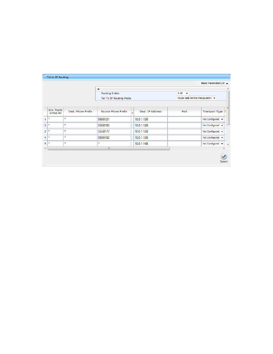
Task: Click Src. Trunk Group ID field in row 1
Action: (55, 119)
